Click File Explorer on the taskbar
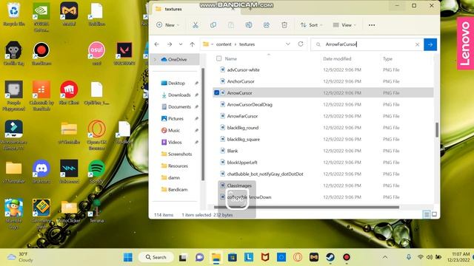Image resolution: width=474 pixels, height=266 pixels. pyautogui.click(x=216, y=257)
